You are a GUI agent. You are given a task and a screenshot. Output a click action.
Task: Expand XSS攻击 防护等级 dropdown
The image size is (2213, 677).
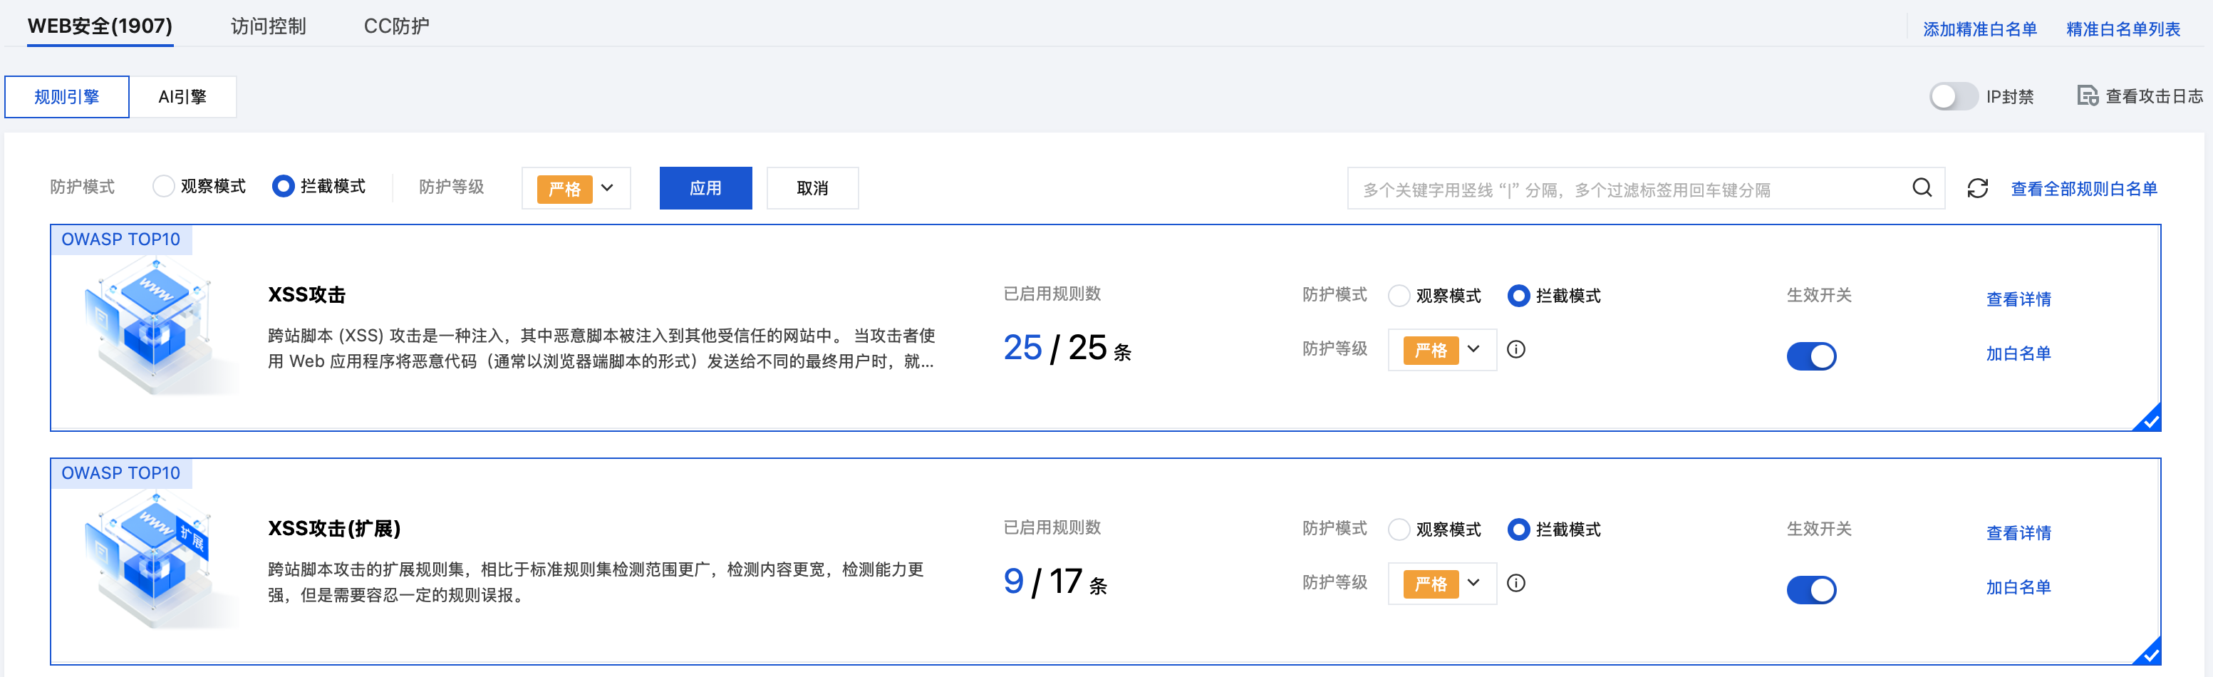(1442, 350)
